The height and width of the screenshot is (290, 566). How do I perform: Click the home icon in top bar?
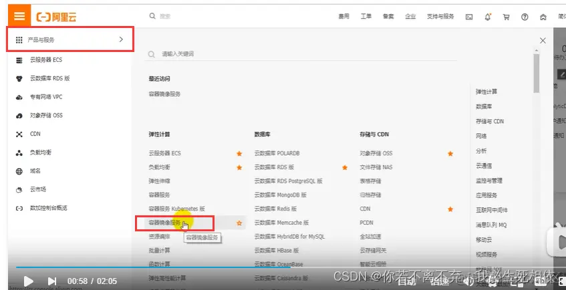(x=543, y=17)
